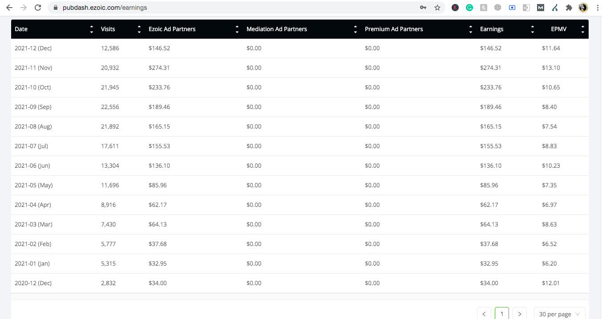The height and width of the screenshot is (319, 602).
Task: Click the 2021-08 (Aug) date cell
Action: click(x=33, y=126)
